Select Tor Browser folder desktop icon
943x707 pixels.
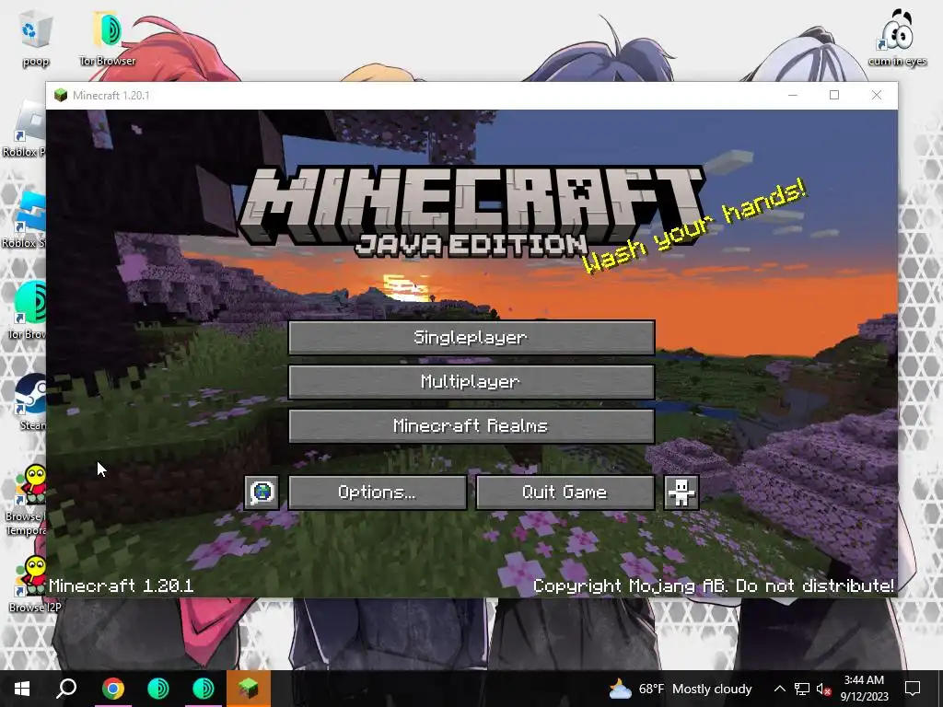(x=108, y=39)
